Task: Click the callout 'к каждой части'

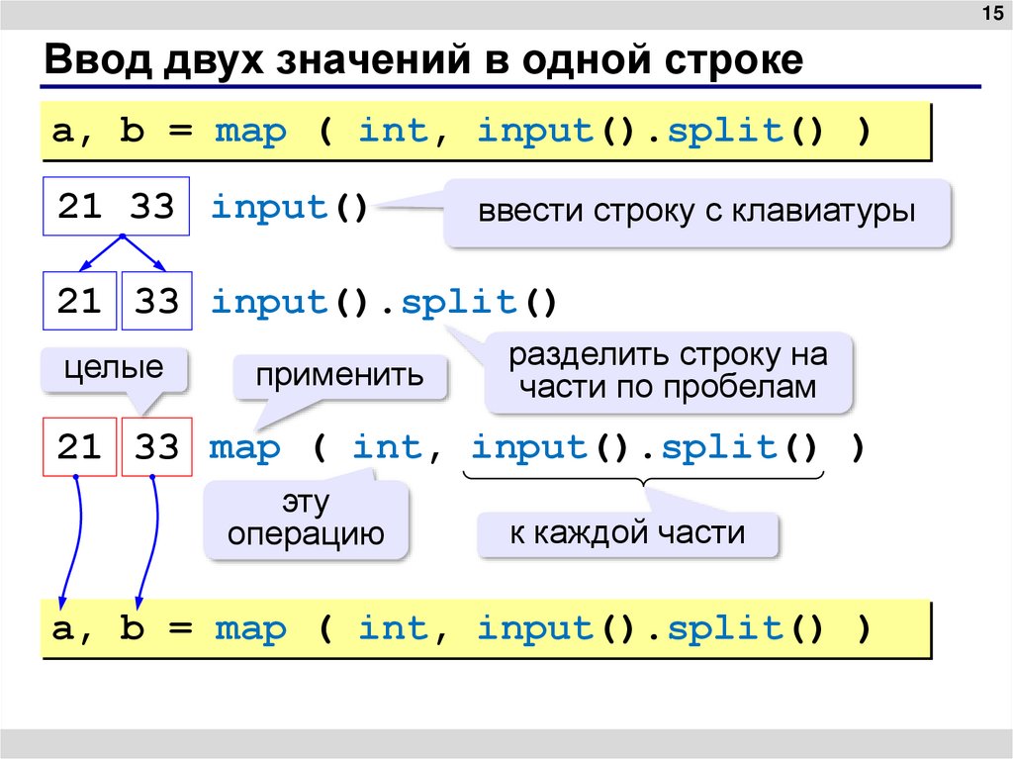Action: pyautogui.click(x=627, y=533)
